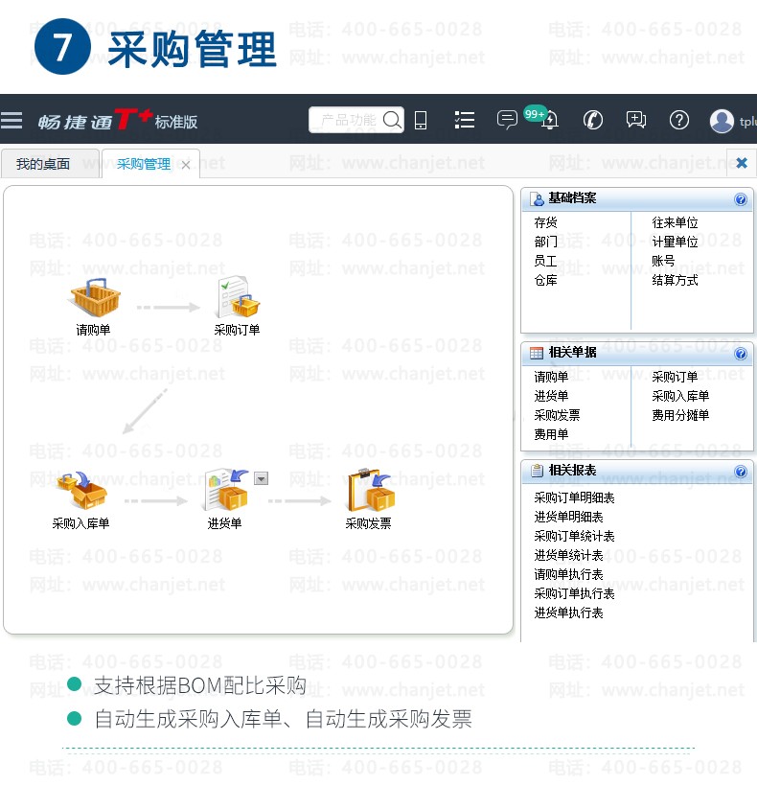The height and width of the screenshot is (786, 757).
Task: Close the 采购管理 tab
Action: point(186,165)
